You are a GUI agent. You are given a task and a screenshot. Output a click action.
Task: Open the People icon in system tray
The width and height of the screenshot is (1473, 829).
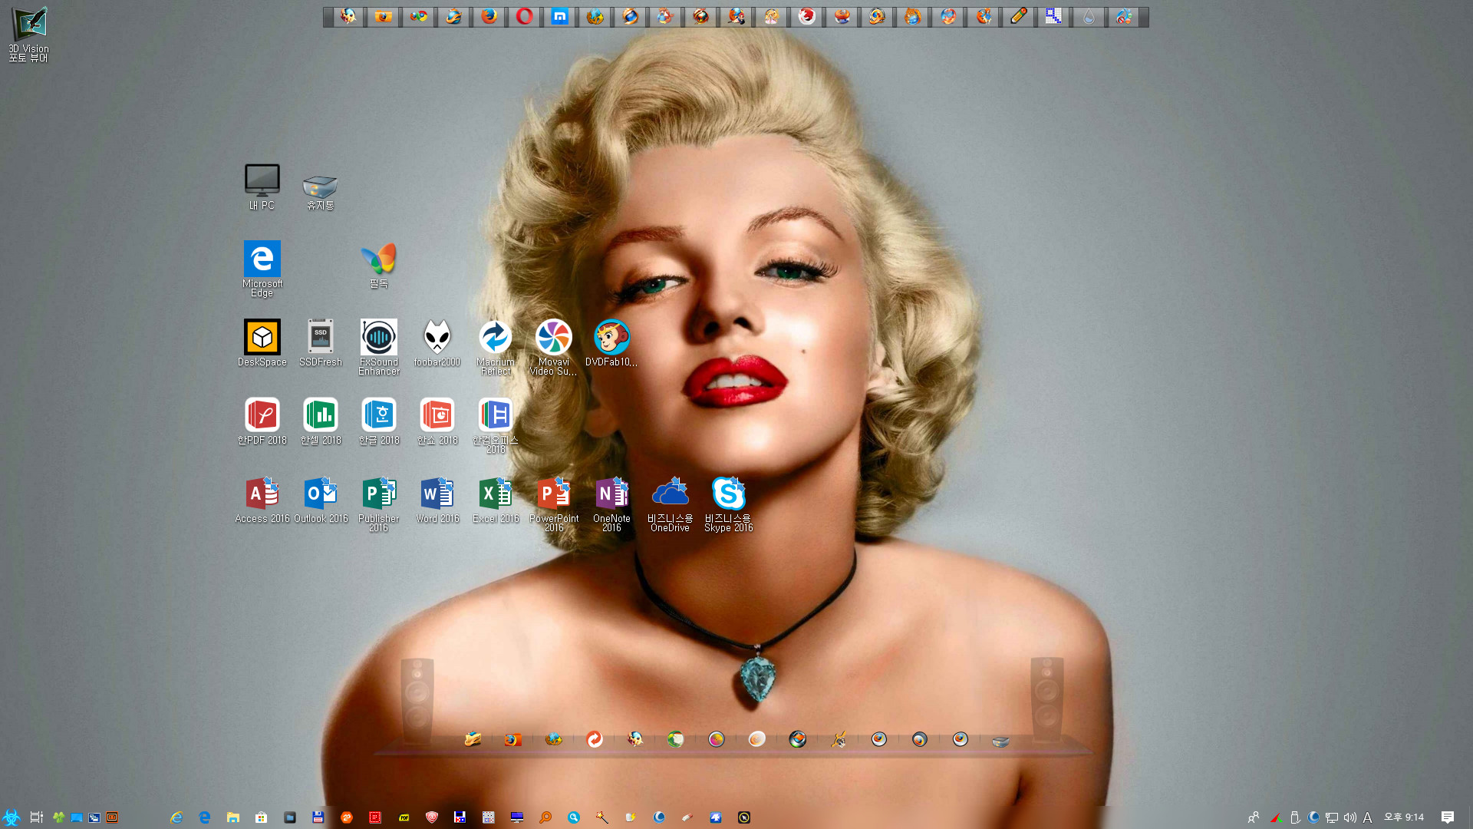tap(1254, 817)
